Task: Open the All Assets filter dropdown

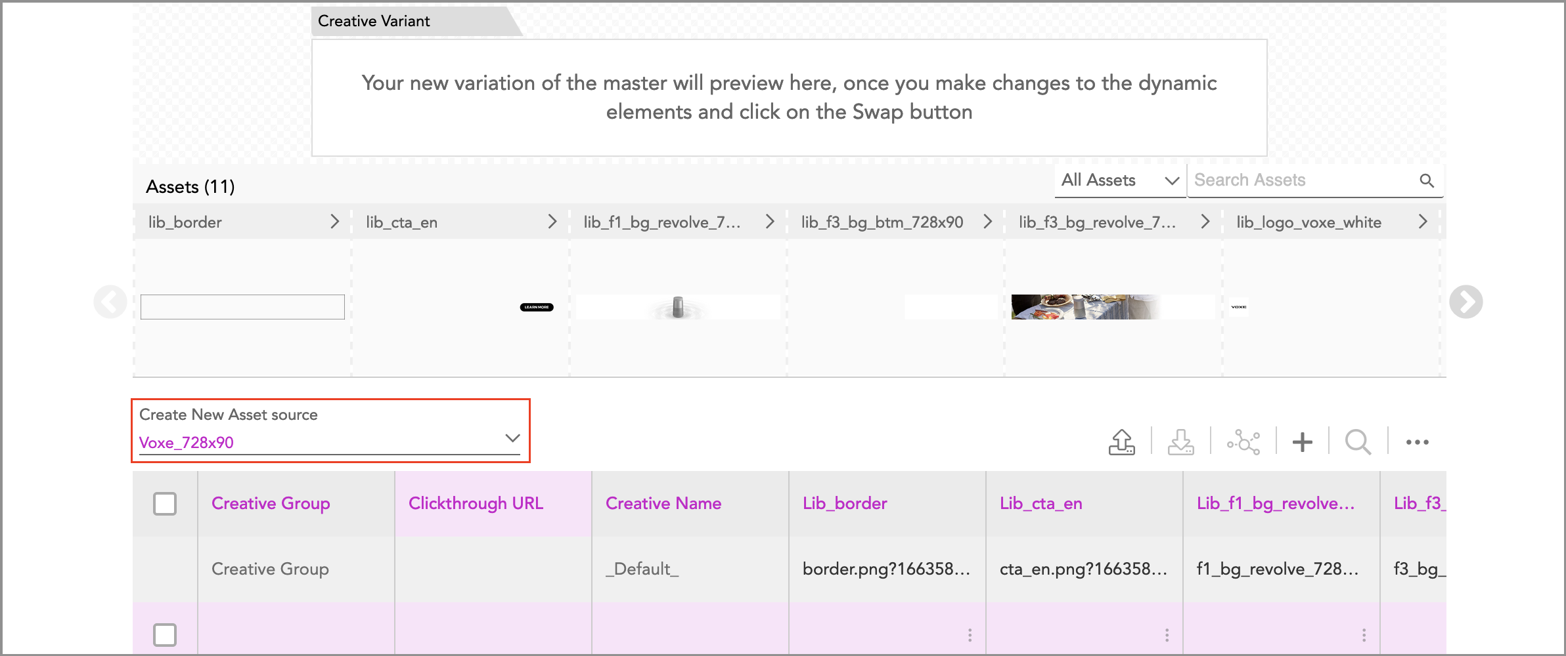Action: coord(1120,180)
